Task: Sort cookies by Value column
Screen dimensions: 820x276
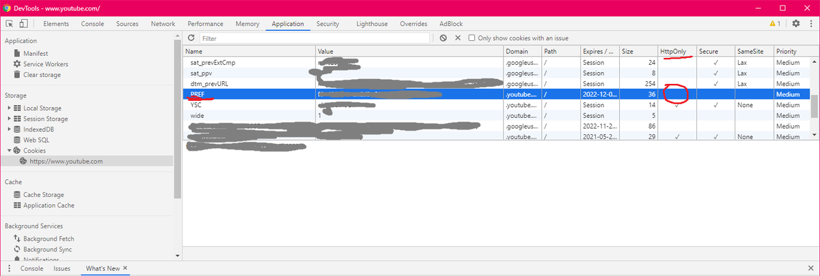Action: tap(409, 51)
